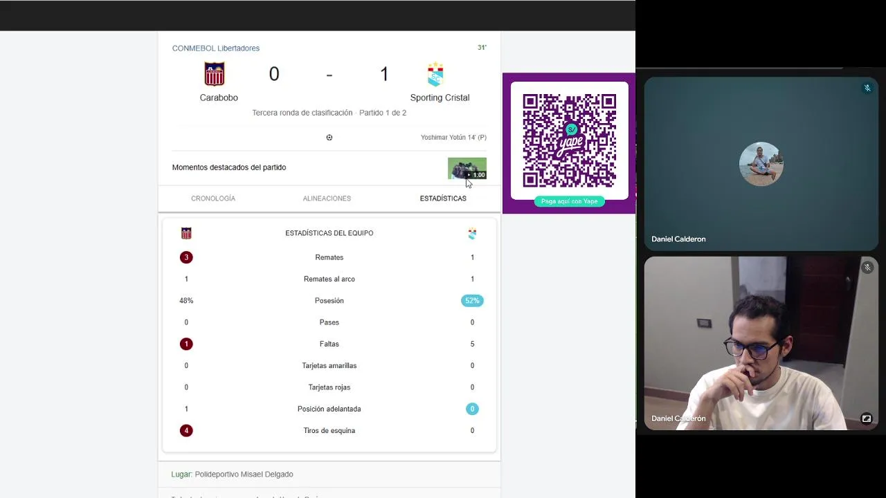Click 'Polideportivo Misael Delgado' venue text

[244, 474]
